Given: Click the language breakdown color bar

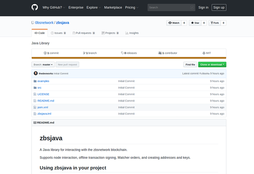Looking at the screenshot, I should point(129,58).
